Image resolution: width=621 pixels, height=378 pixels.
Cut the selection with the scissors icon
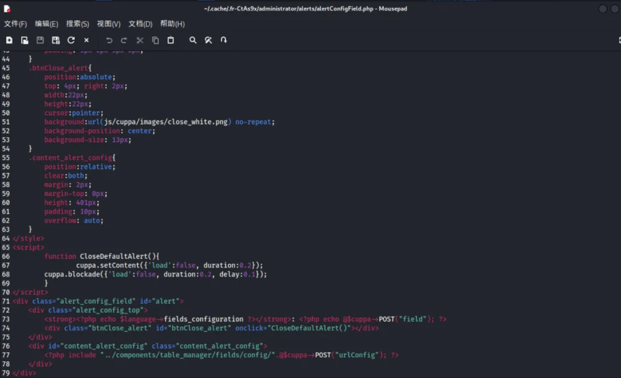coord(140,40)
